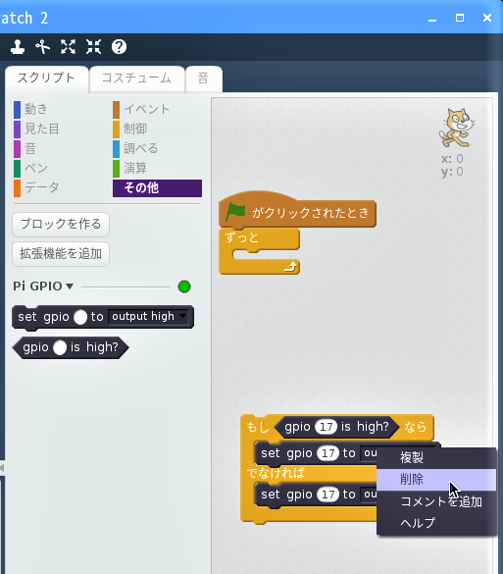Expand the Pi GPIO extension menu arrow

[70, 287]
